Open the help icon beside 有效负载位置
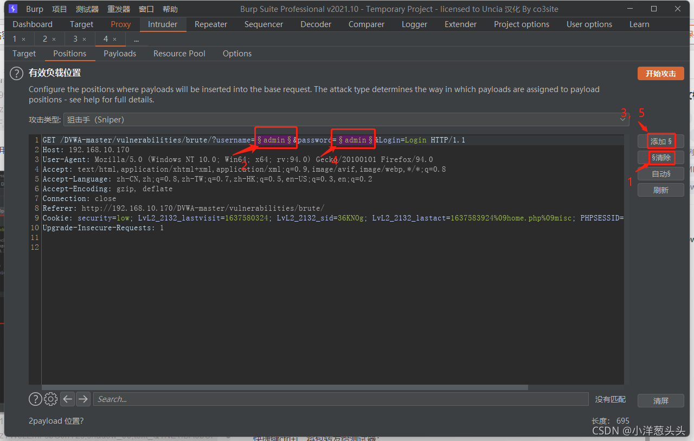694x441 pixels. (17, 73)
